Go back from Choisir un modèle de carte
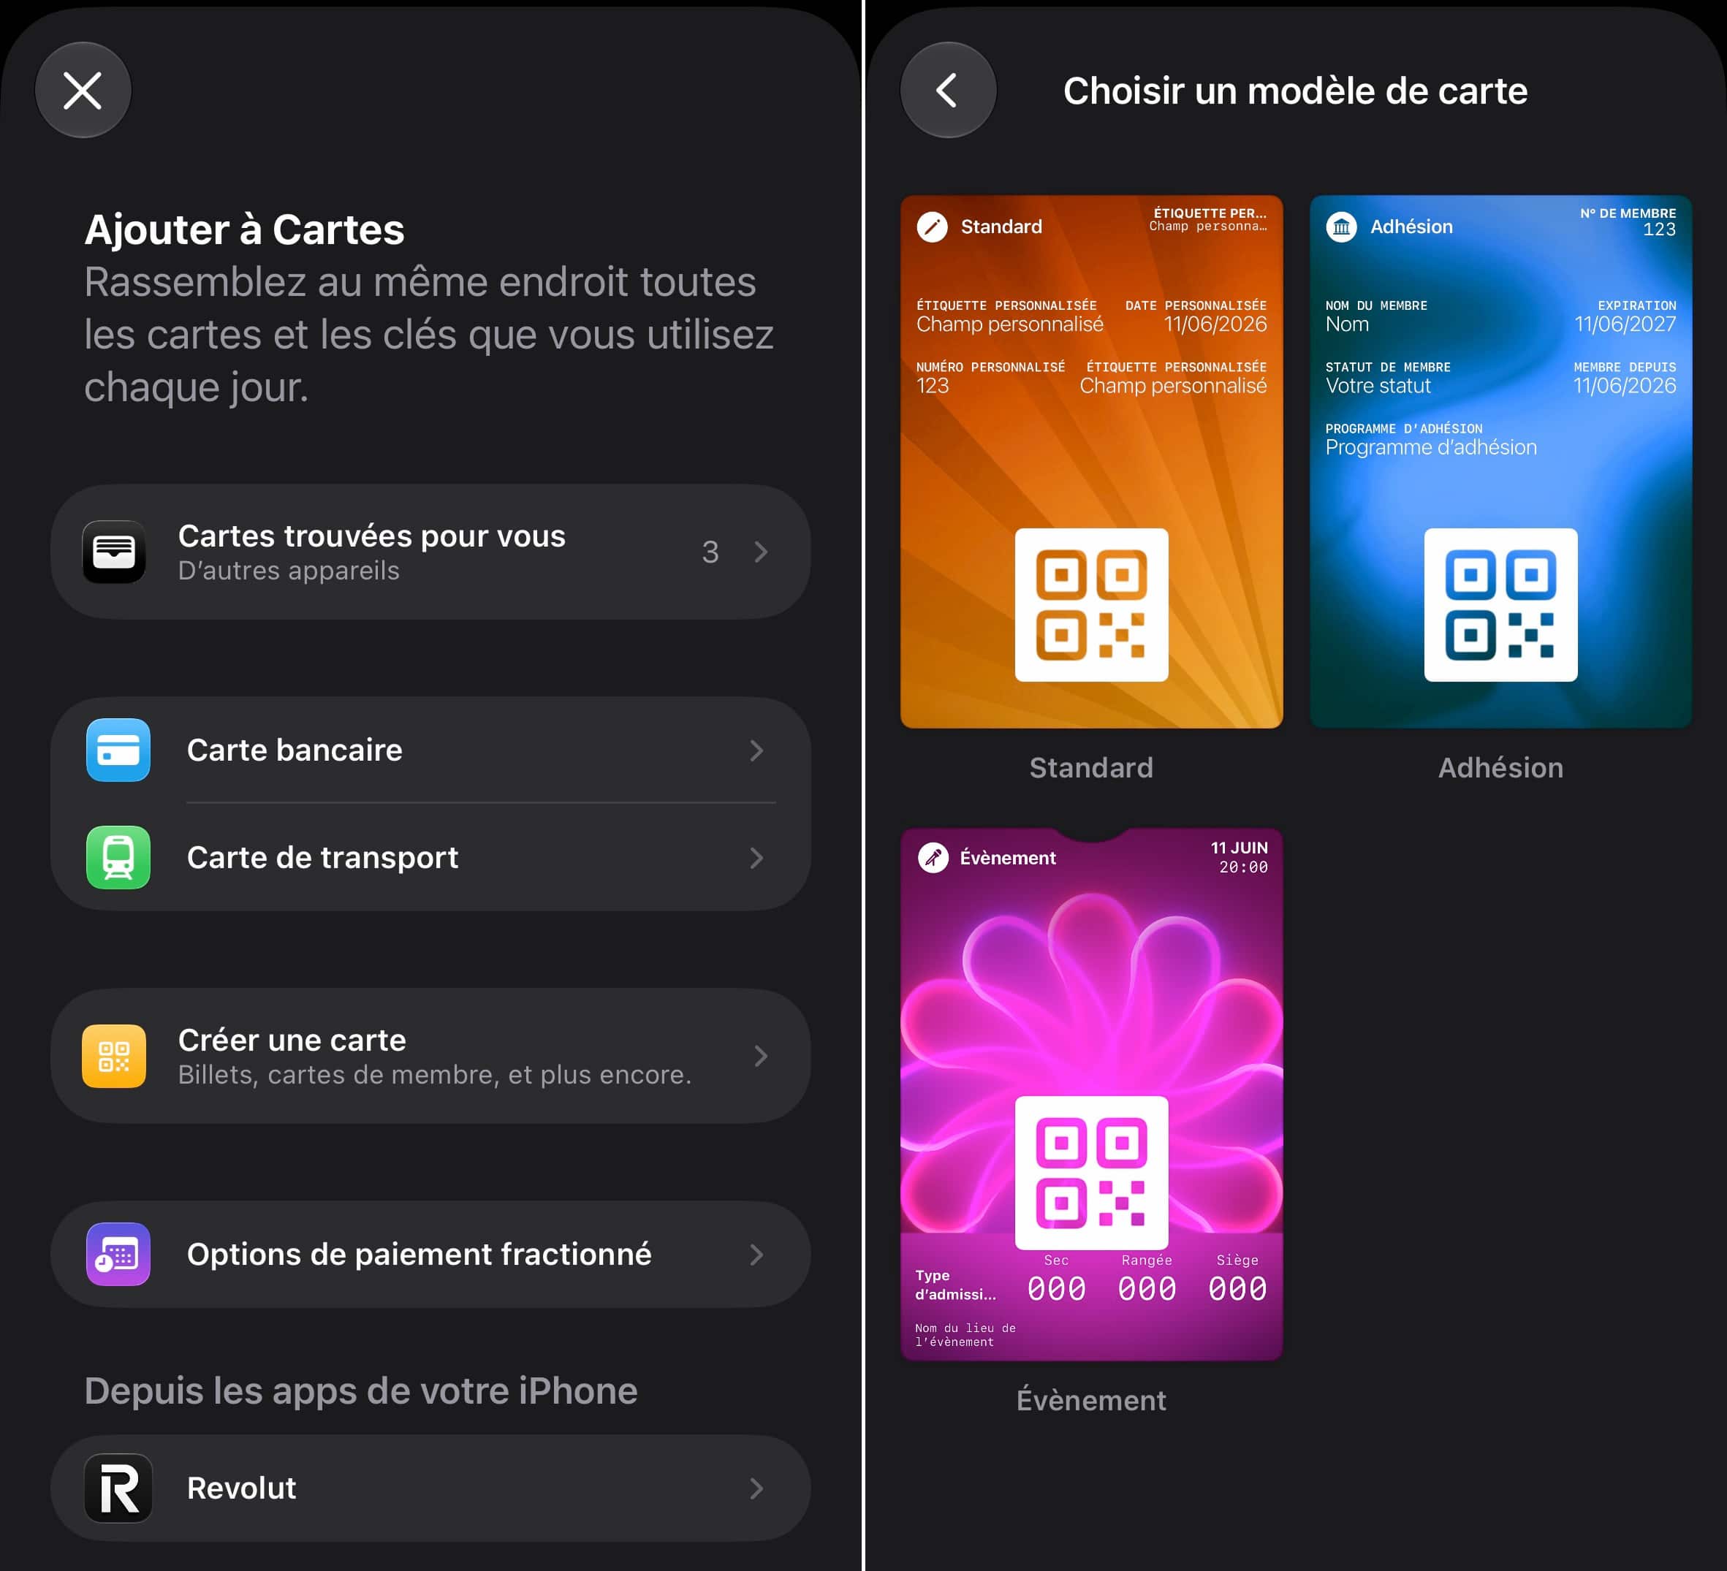The width and height of the screenshot is (1727, 1571). coord(949,90)
